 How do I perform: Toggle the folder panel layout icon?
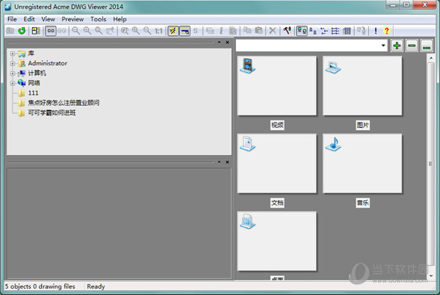(x=36, y=31)
